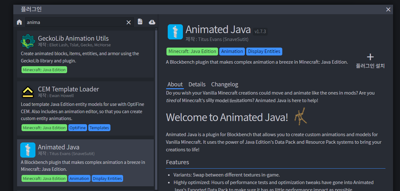The image size is (400, 191).
Task: Click CEM Template Loader's Minecraft: Java Edition tag
Action: pyautogui.click(x=44, y=128)
